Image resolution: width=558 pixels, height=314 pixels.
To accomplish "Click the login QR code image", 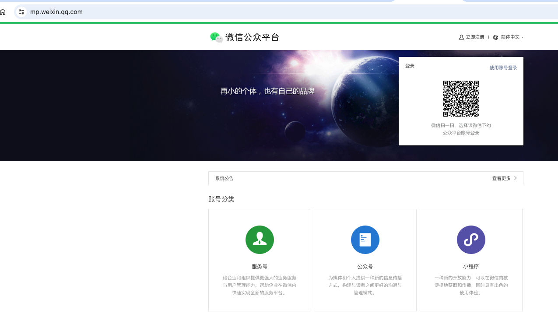I will (x=461, y=99).
